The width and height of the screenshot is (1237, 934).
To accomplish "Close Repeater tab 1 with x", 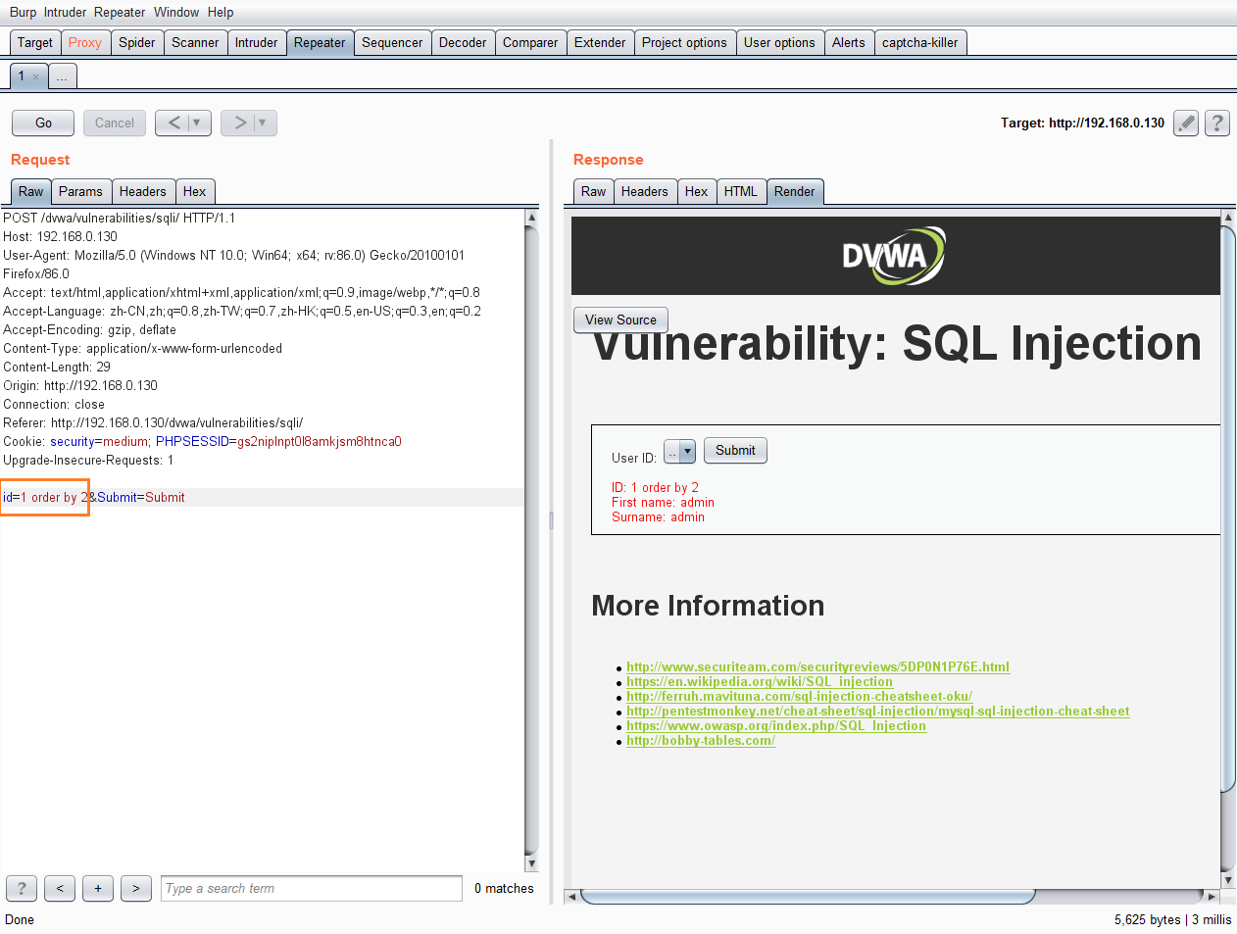I will click(36, 76).
